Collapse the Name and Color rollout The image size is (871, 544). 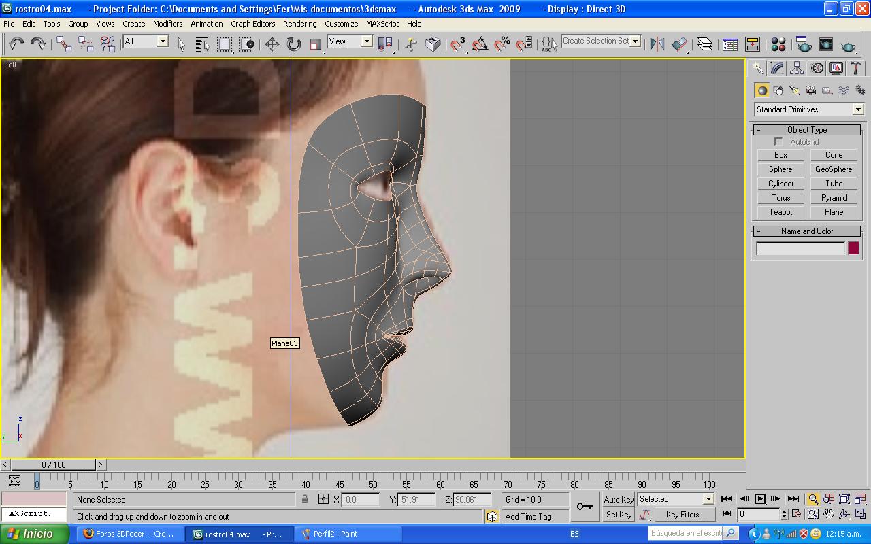coord(807,231)
